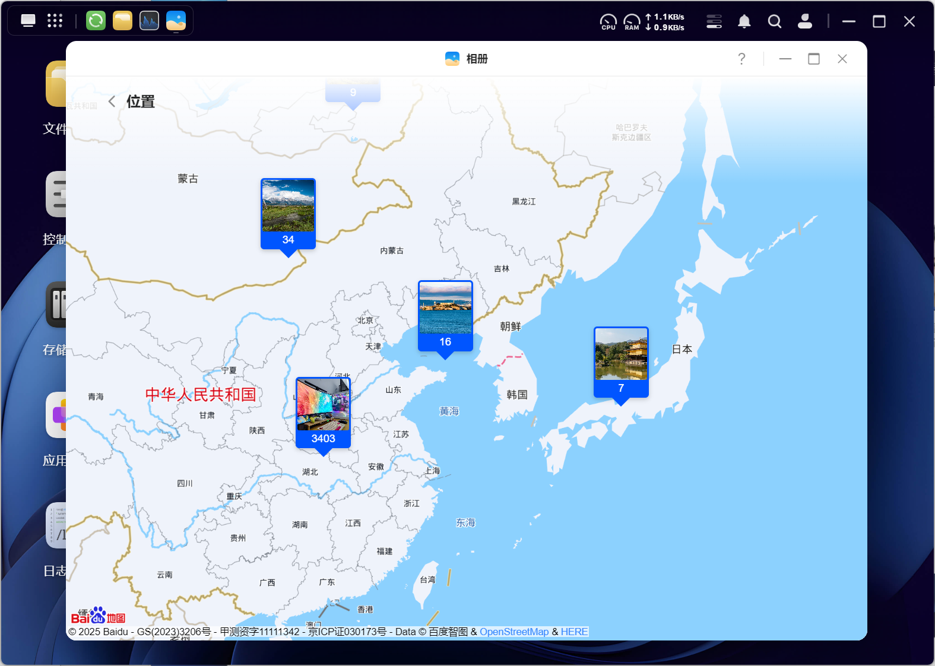Click the 韩国 label on the map
This screenshot has height=666, width=935.
pyautogui.click(x=517, y=395)
